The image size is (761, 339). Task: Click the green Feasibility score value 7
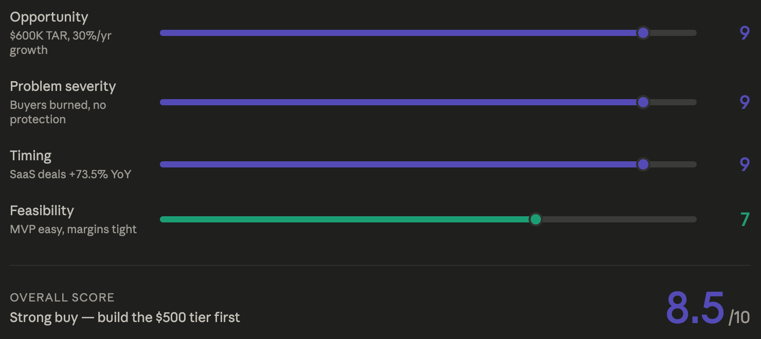coord(745,220)
